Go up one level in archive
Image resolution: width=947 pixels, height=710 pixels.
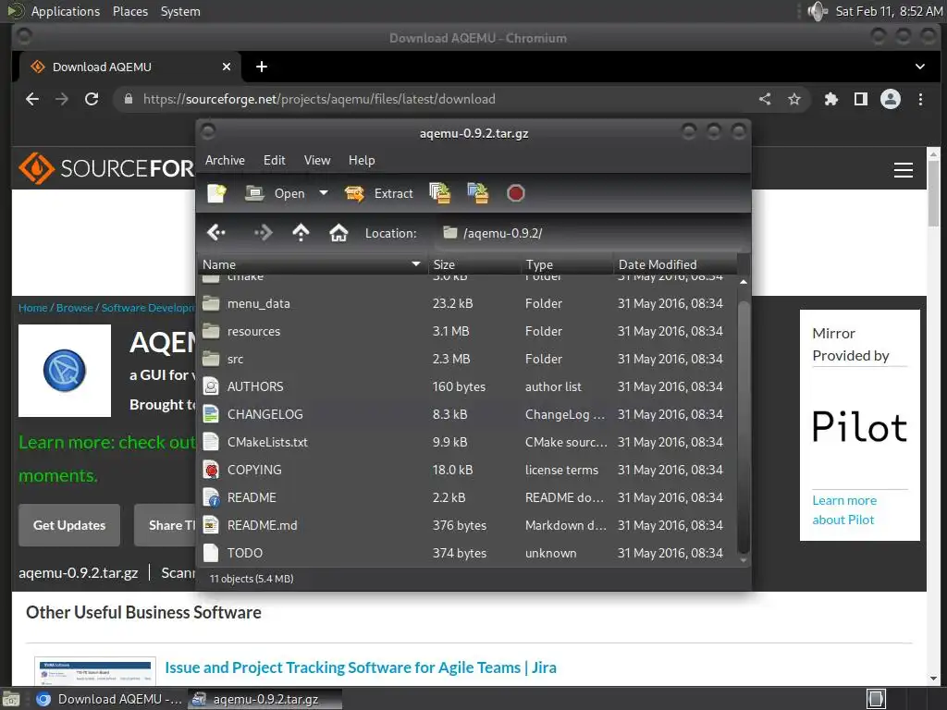(x=301, y=232)
